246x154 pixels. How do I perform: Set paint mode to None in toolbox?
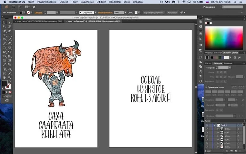point(10,92)
